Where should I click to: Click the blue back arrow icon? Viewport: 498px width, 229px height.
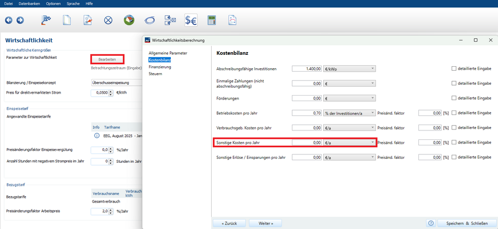pyautogui.click(x=8, y=20)
